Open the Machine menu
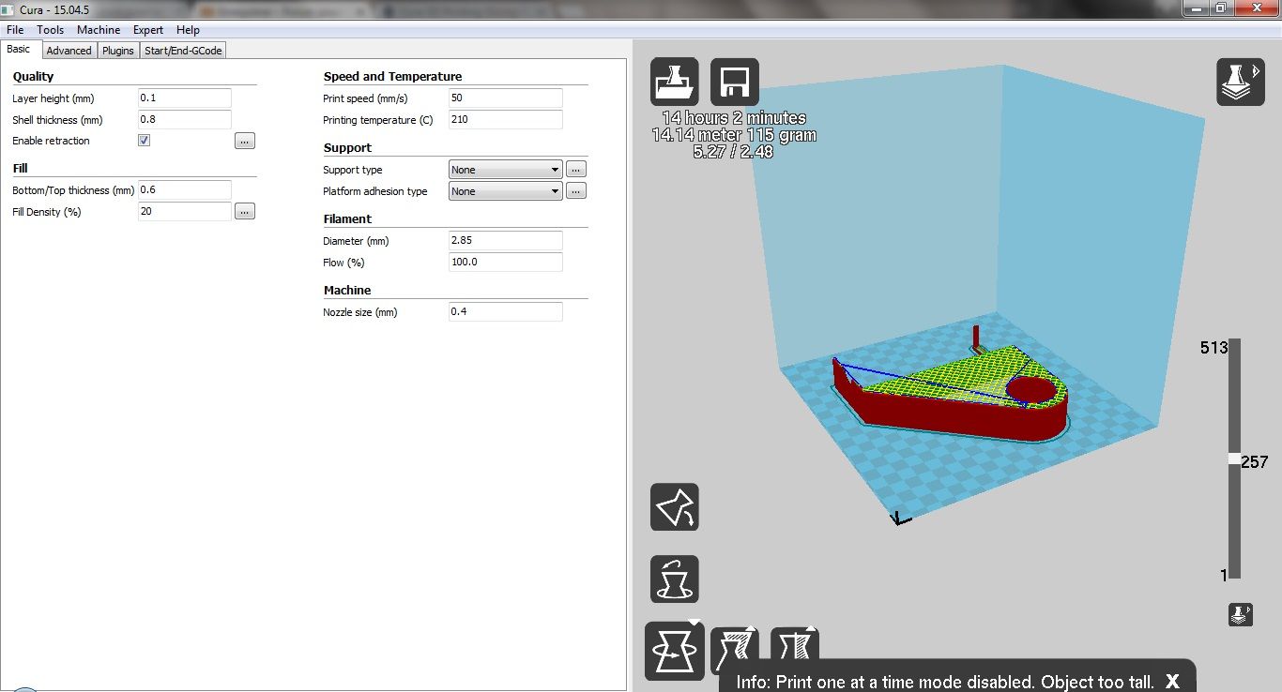Viewport: 1282px width, 692px height. click(99, 30)
